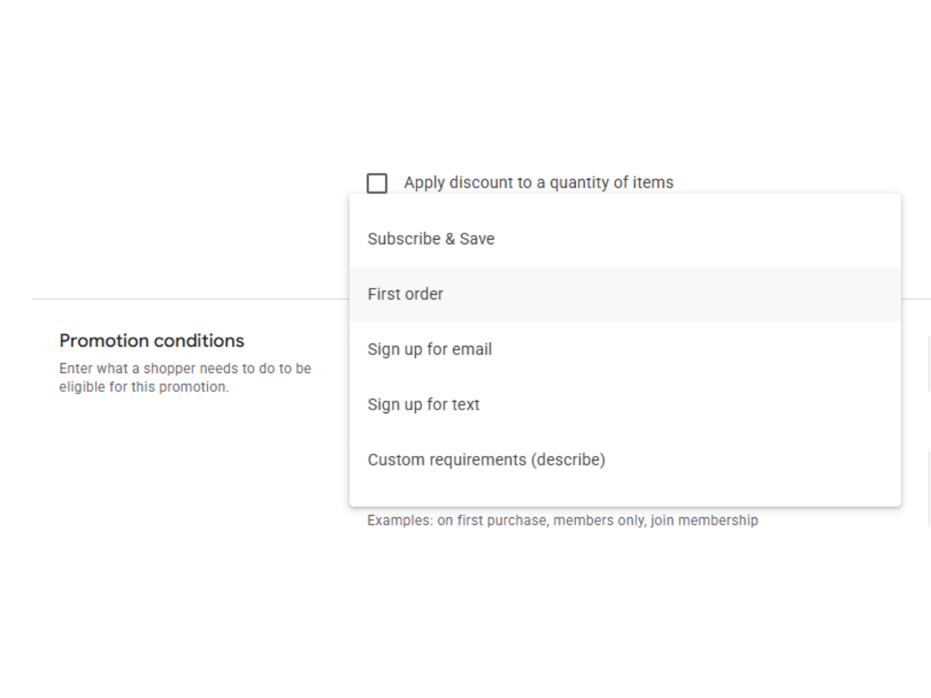Click the 'Apply discount to a quantity of items' label
The height and width of the screenshot is (698, 931).
(x=538, y=183)
